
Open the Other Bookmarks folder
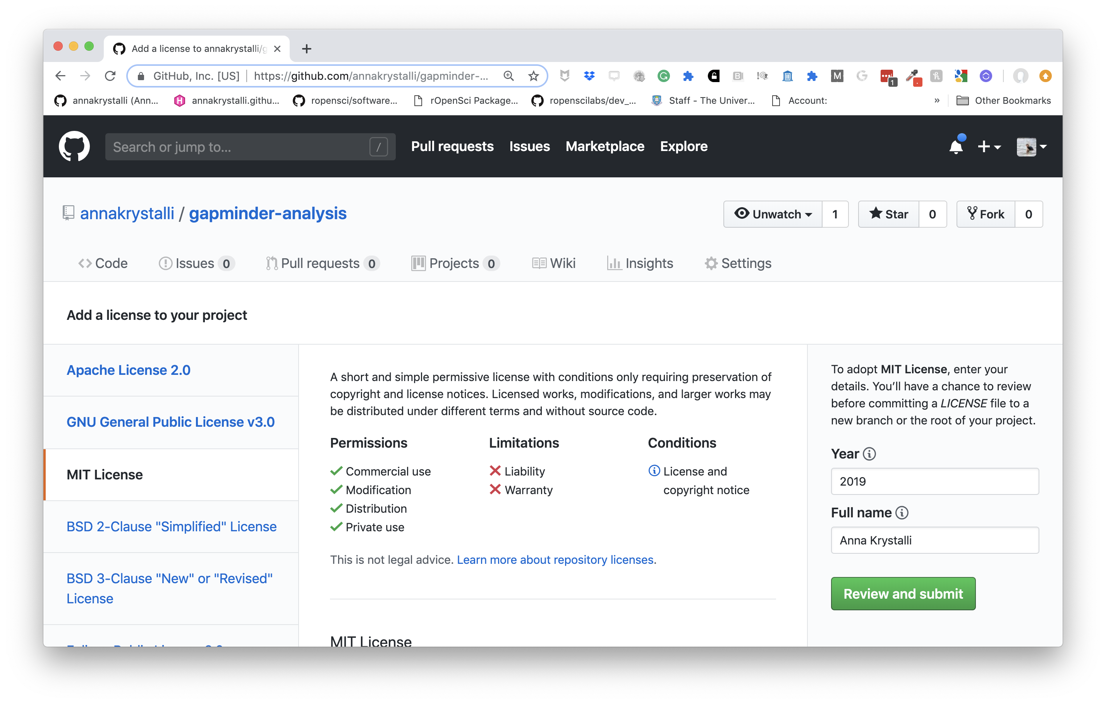[x=1004, y=101]
